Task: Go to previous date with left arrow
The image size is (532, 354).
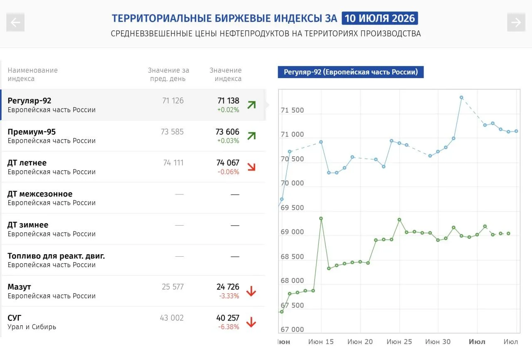Action: click(x=15, y=22)
